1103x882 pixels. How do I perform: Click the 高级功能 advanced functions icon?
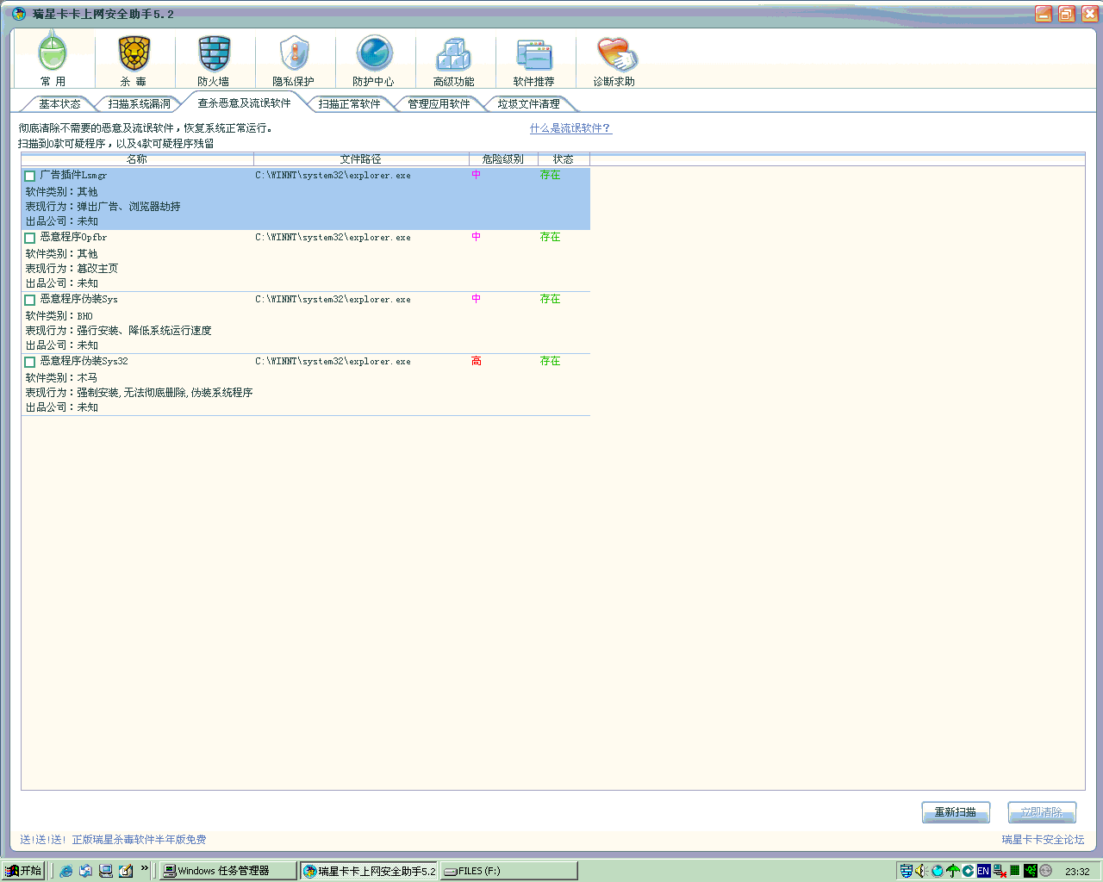[x=454, y=59]
